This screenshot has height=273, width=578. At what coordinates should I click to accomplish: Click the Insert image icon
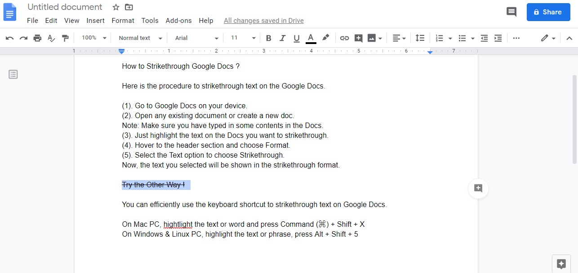[371, 38]
